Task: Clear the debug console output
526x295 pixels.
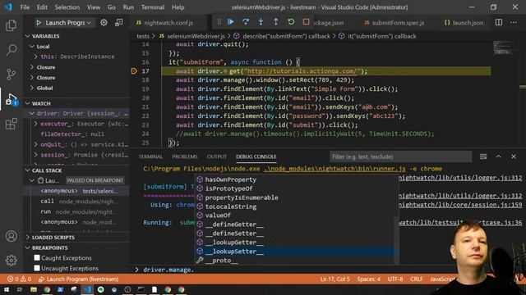Action: 483,157
